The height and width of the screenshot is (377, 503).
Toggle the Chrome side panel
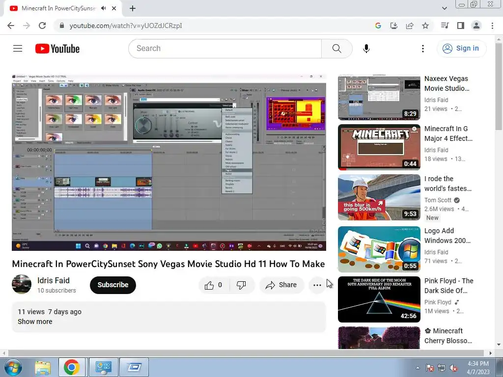[461, 26]
